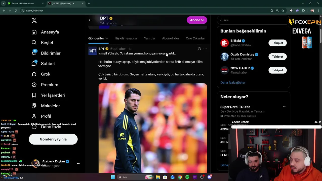The width and height of the screenshot is (322, 181).
Task: Open account menu dots beside Ataberk Doğan
Action: pos(78,163)
